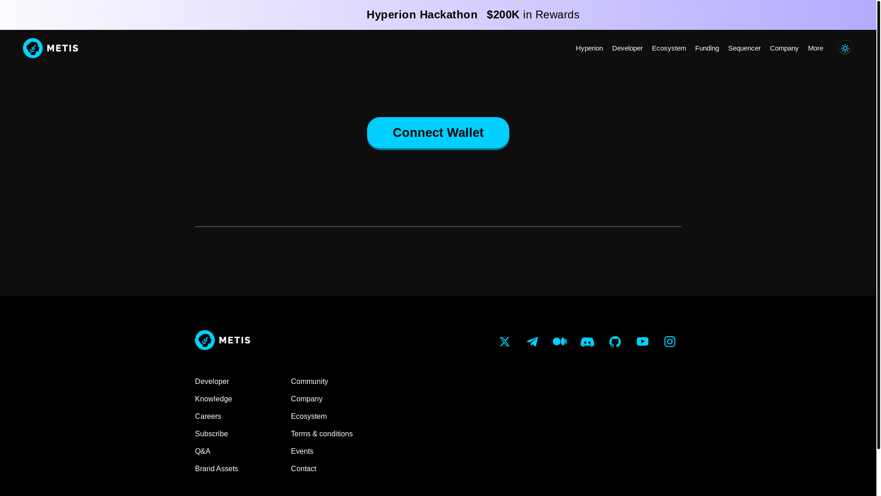
Task: Open the Instagram social icon
Action: coord(669,342)
